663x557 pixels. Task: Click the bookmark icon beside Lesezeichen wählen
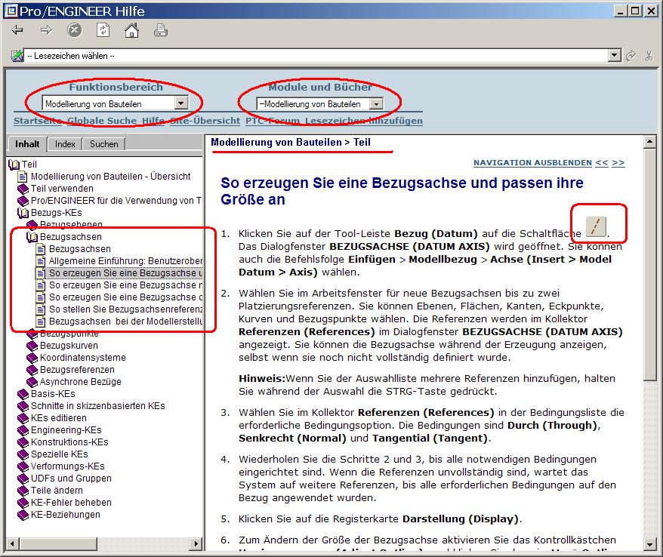pyautogui.click(x=17, y=56)
